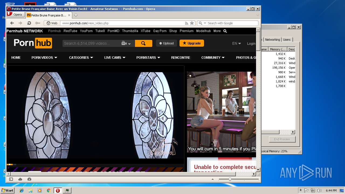Click the orange site search button

[143, 43]
